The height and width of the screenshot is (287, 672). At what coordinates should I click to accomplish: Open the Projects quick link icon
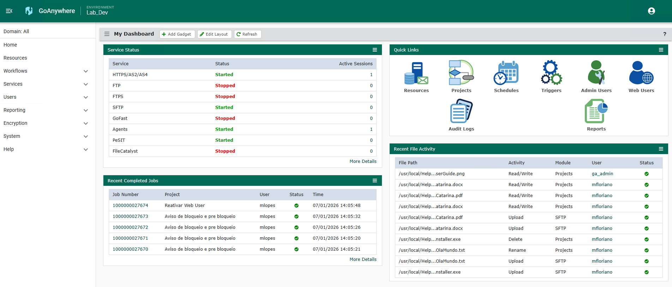click(461, 73)
